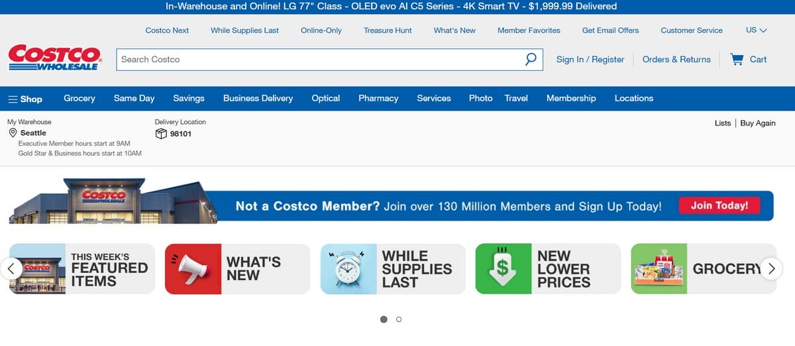Open the Membership menu item
795x346 pixels.
[x=571, y=98]
